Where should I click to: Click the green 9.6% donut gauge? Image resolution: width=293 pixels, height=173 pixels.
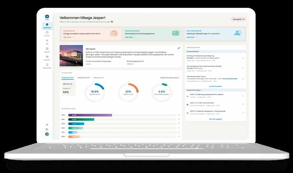coord(162,92)
